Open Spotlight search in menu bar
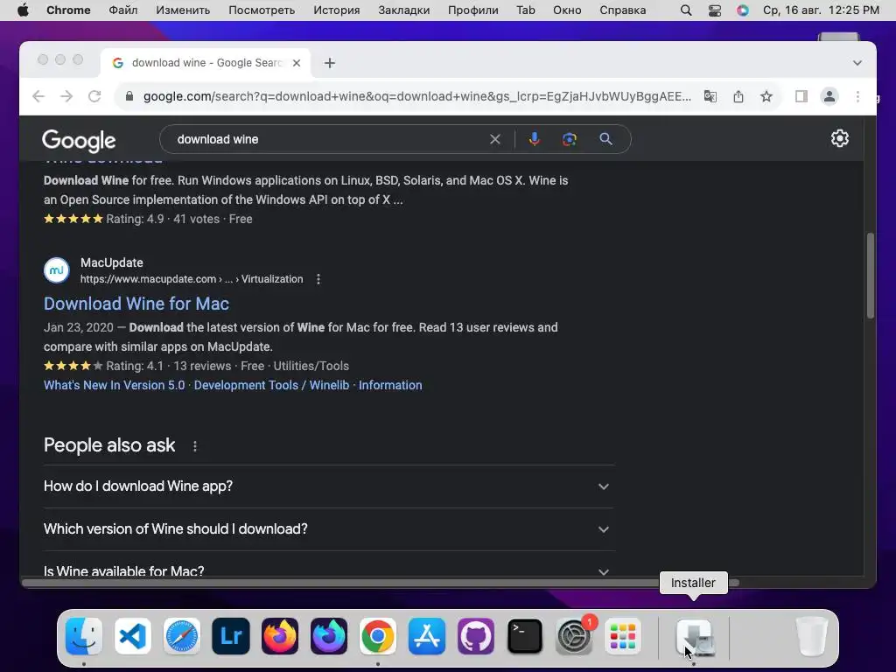The height and width of the screenshot is (672, 896). tap(686, 10)
